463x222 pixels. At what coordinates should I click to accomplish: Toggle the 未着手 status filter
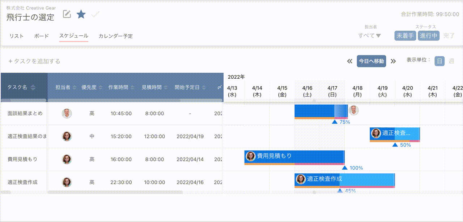point(405,36)
